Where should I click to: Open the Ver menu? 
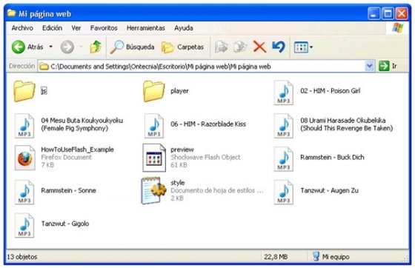click(x=76, y=28)
